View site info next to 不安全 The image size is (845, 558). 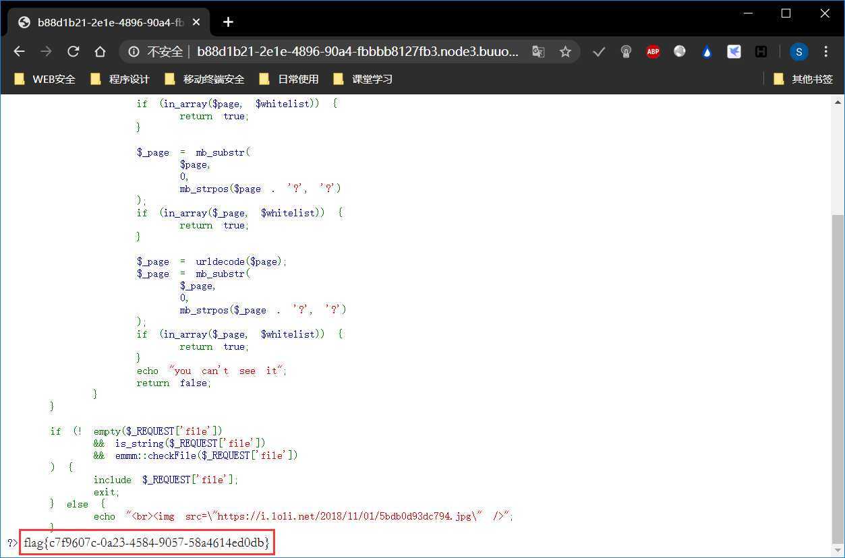coord(134,52)
